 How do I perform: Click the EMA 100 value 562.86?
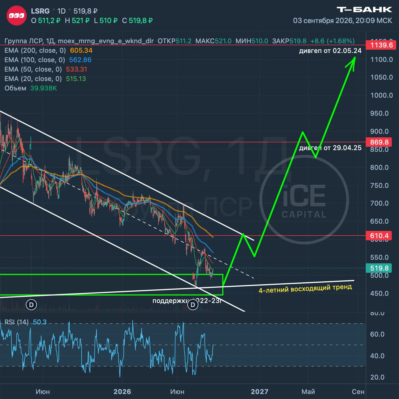click(x=80, y=60)
